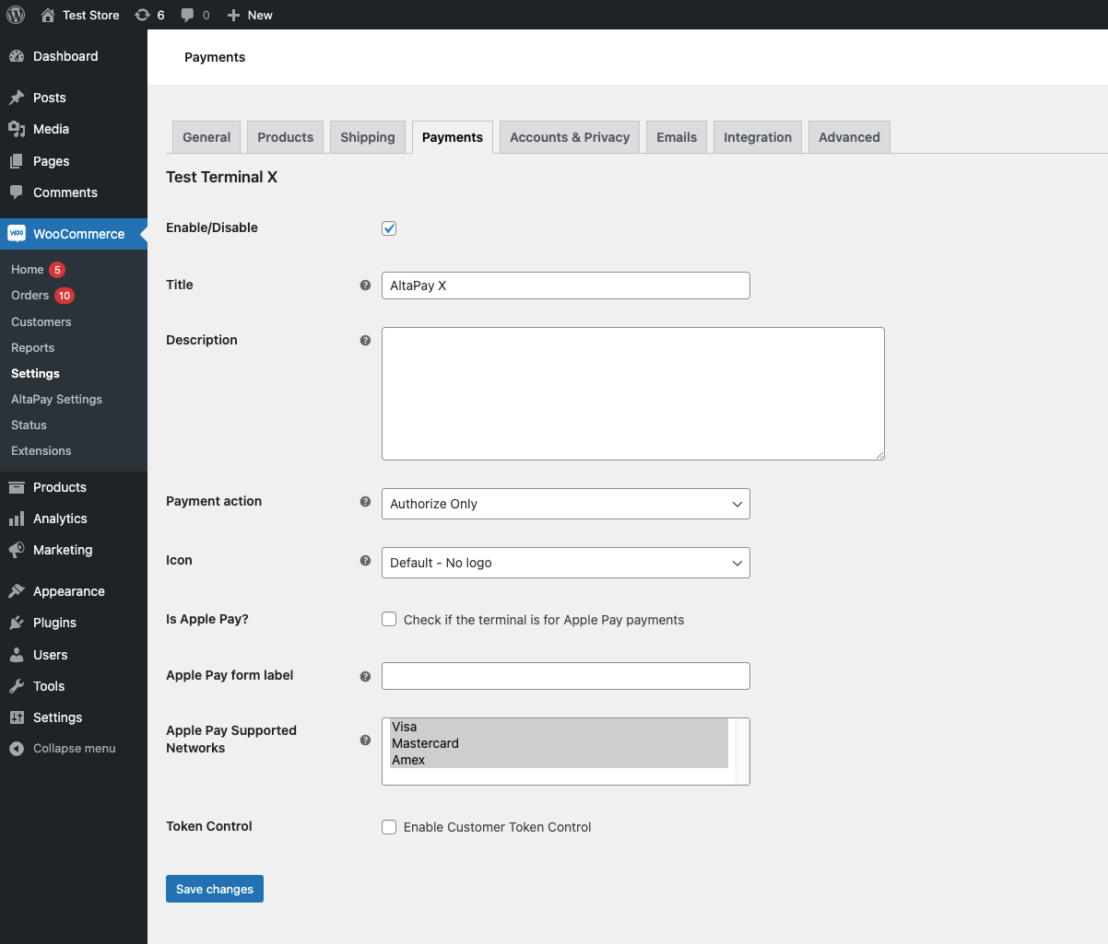The width and height of the screenshot is (1108, 944).
Task: Open the Customers submenu link
Action: [x=41, y=321]
